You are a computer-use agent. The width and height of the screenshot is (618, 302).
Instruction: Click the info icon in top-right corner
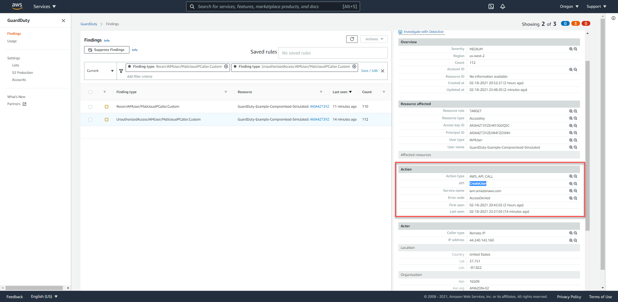(x=613, y=18)
